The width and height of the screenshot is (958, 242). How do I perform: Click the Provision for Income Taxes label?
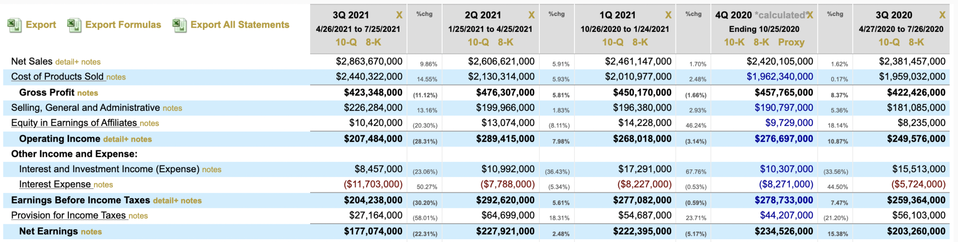point(68,215)
